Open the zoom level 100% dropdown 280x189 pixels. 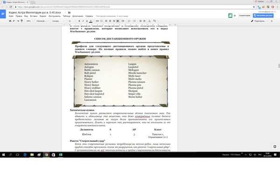29,21
